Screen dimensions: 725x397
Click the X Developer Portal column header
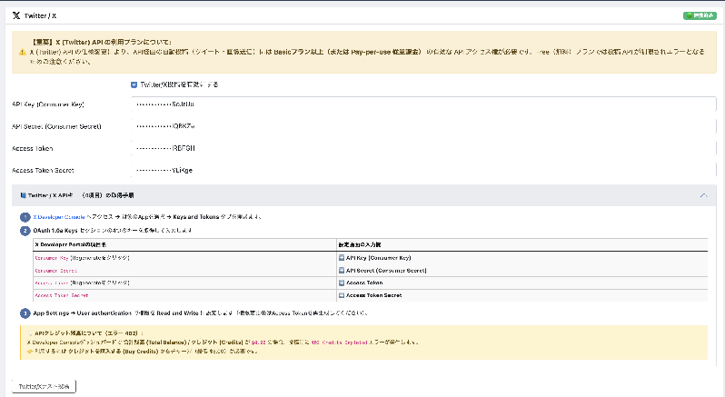(x=71, y=244)
